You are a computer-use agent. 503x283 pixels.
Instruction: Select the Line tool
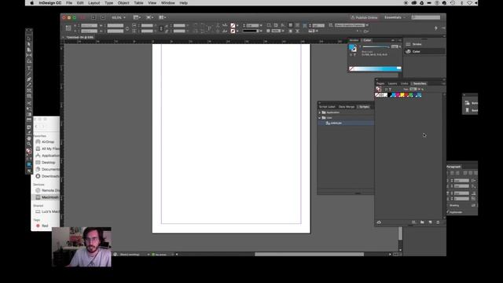(29, 73)
